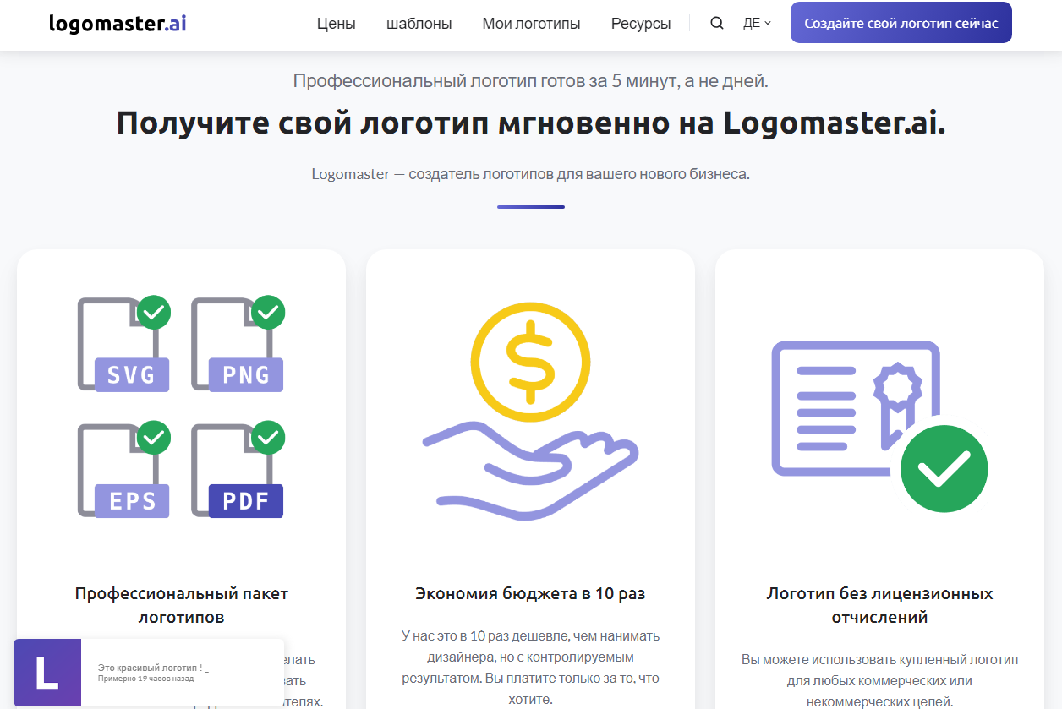Click the heading Экономия бюджета в 10 раз

(x=530, y=593)
